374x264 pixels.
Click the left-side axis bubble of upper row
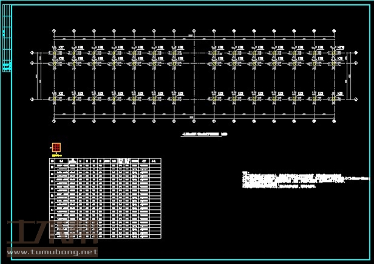tap(32, 53)
